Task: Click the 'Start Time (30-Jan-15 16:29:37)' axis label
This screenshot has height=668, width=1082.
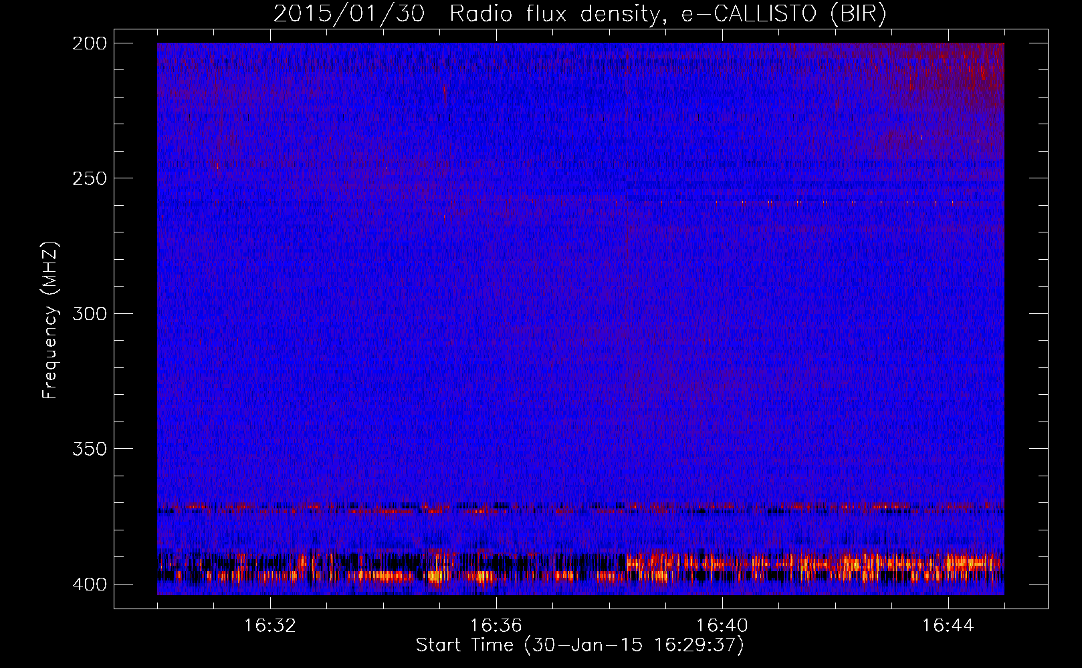Action: click(580, 645)
